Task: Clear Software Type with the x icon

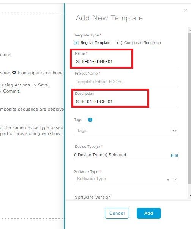Action: pyautogui.click(x=168, y=180)
